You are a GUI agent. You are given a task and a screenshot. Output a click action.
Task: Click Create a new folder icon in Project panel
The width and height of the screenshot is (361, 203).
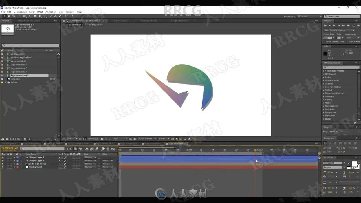(7, 139)
